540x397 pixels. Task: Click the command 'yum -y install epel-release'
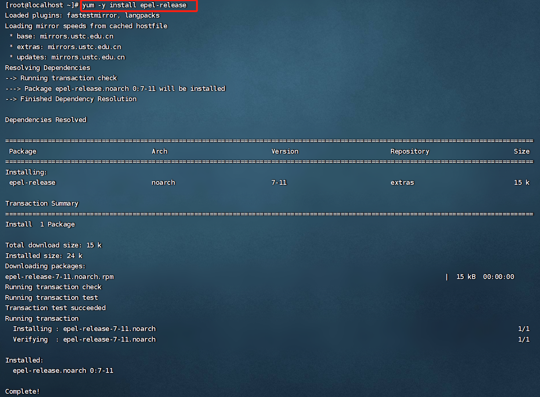coord(134,5)
